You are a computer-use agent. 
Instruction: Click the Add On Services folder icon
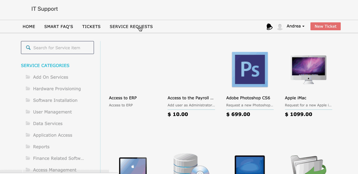coord(28,77)
